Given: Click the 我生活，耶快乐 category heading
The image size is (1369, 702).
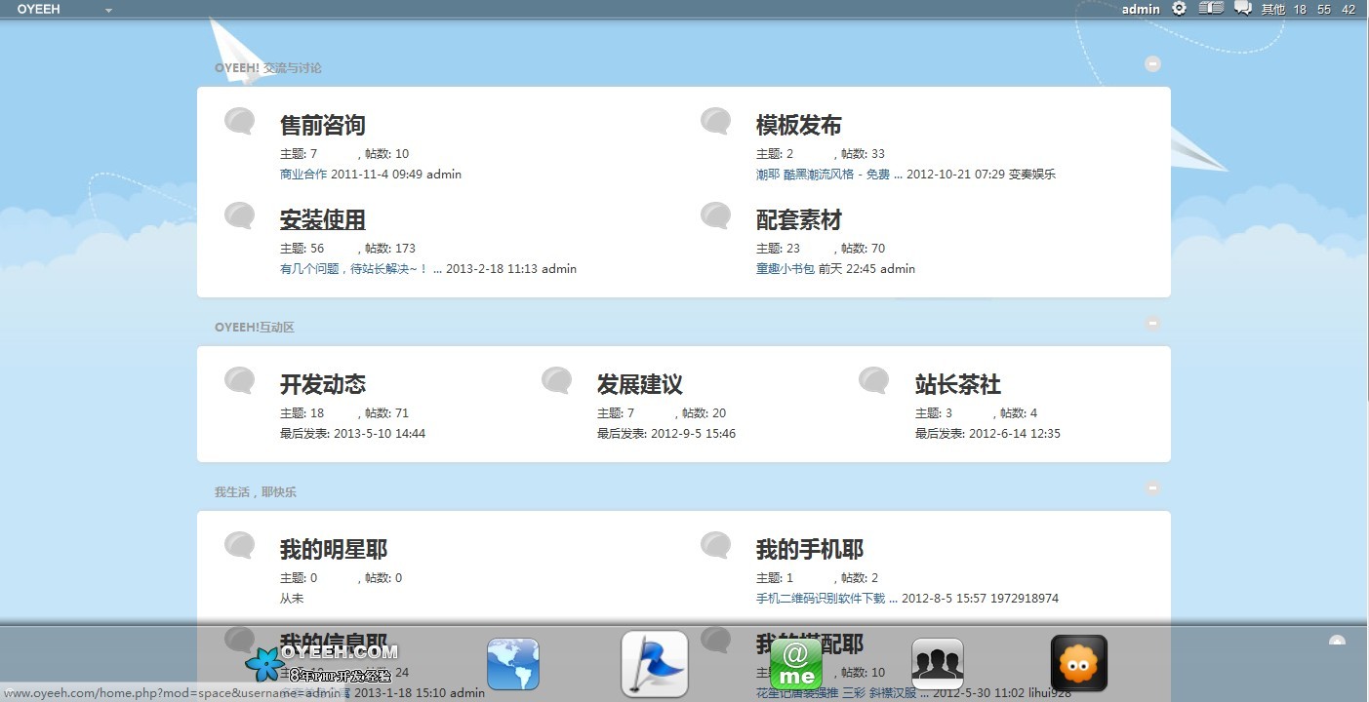Looking at the screenshot, I should [256, 492].
